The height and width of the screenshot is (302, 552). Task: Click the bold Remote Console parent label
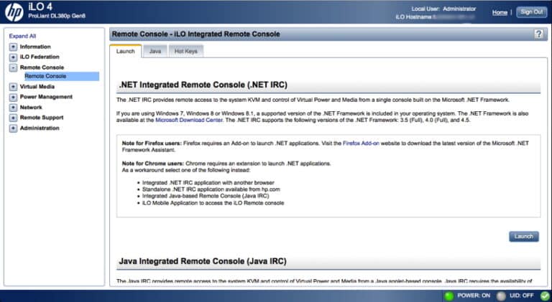(x=42, y=67)
